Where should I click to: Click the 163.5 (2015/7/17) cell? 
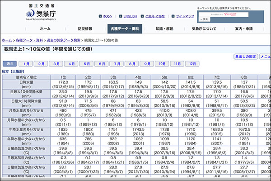113,85
